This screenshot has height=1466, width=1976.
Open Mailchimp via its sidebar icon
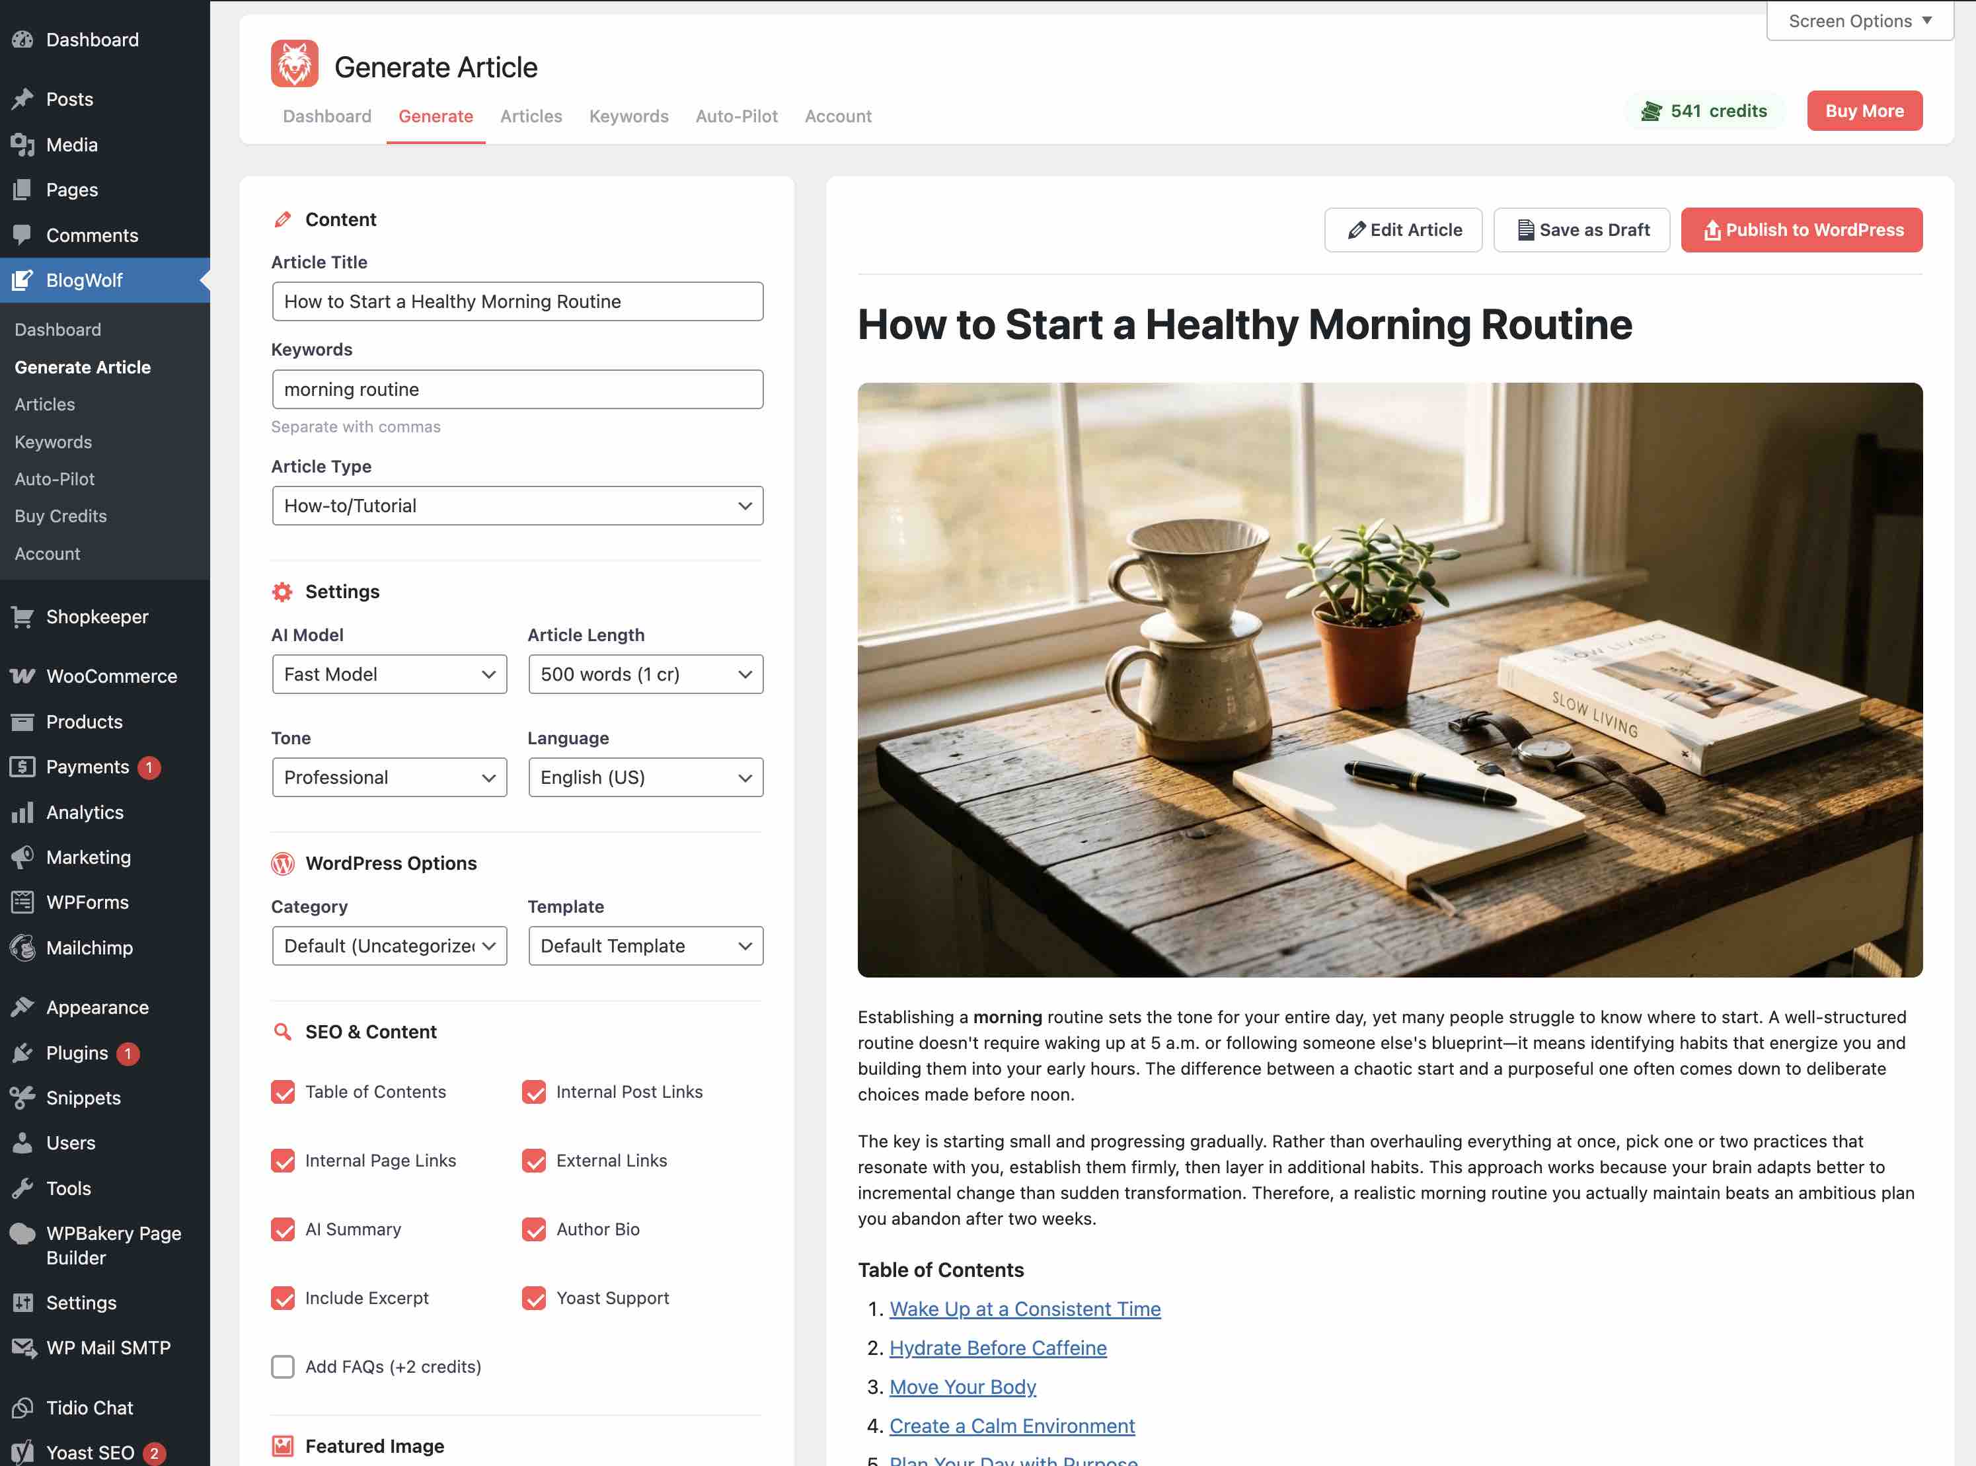tap(22, 947)
